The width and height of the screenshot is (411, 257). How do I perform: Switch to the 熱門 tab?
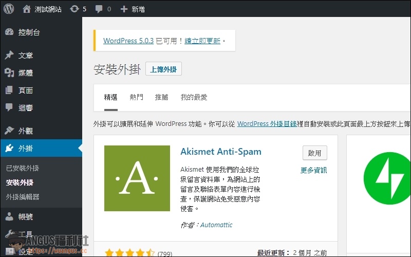[x=137, y=97]
